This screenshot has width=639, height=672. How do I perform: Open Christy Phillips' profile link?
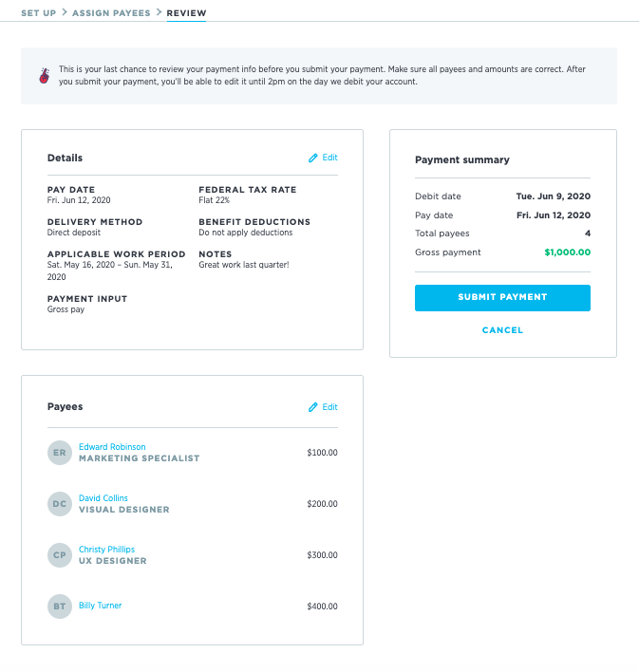click(x=106, y=550)
